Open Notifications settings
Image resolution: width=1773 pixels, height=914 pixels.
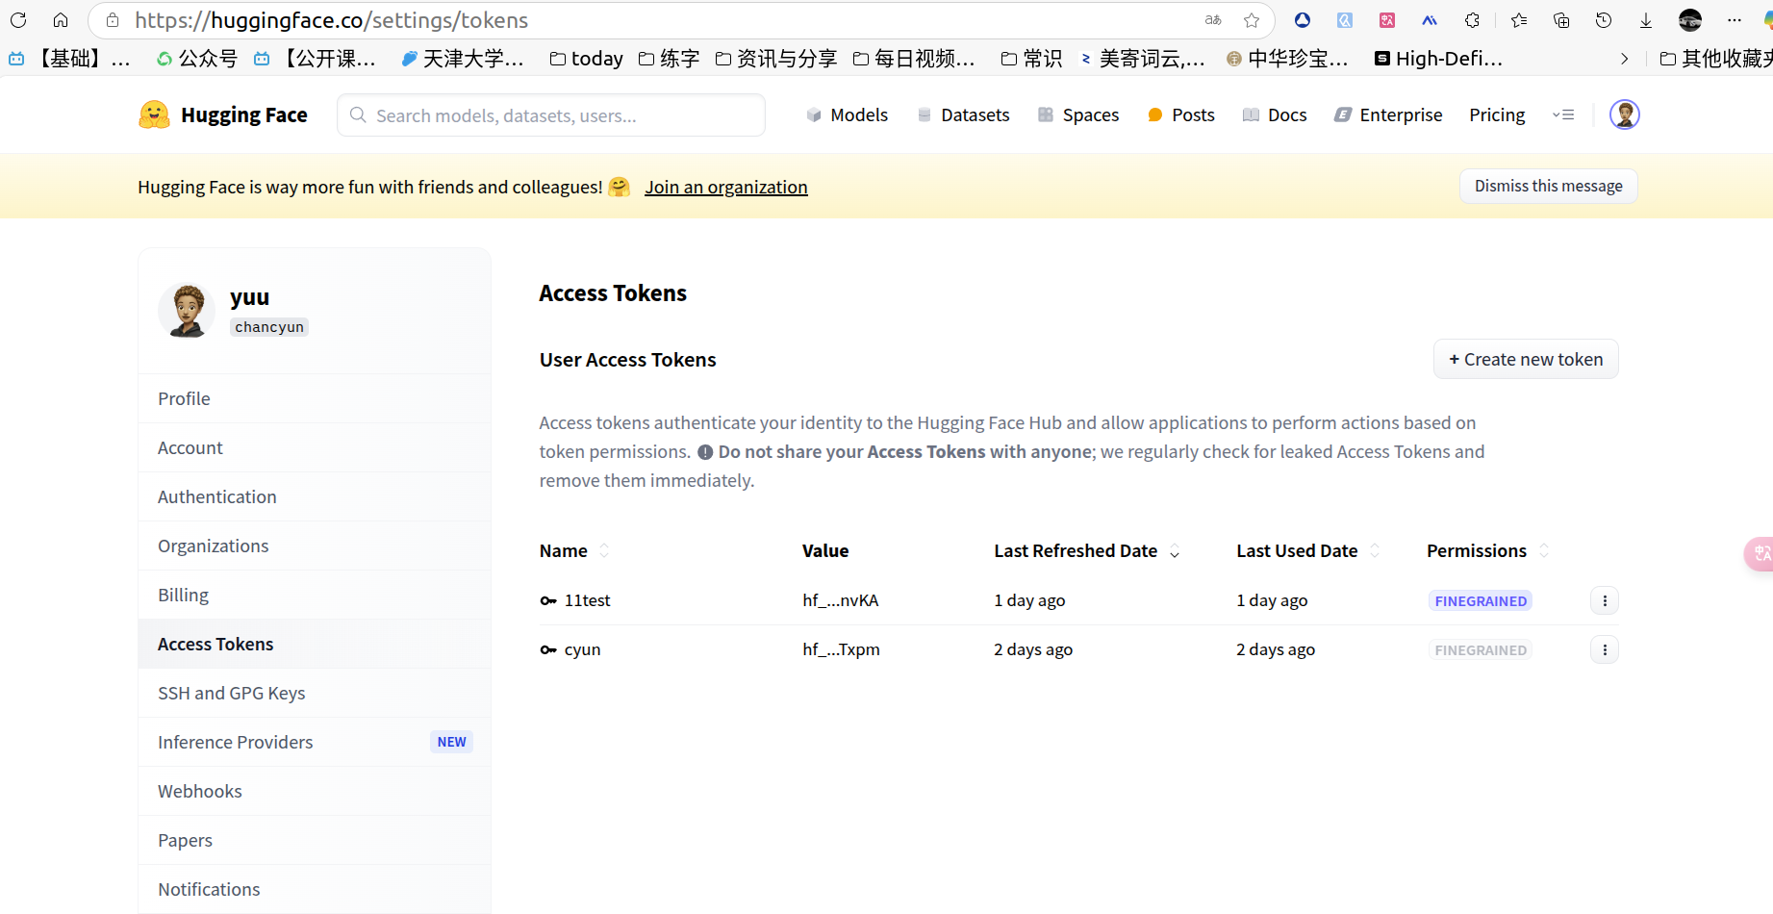click(x=315, y=889)
